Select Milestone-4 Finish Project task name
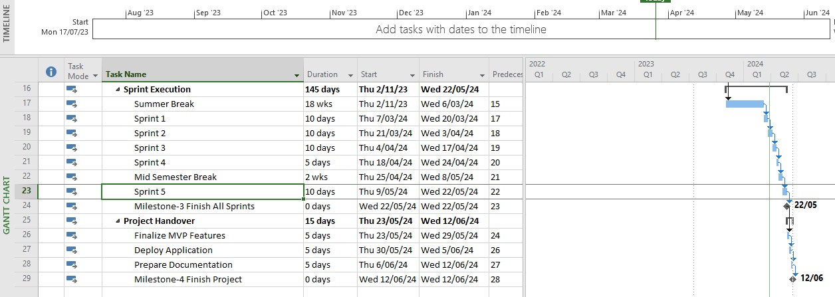Viewport: 835px width, 297px height. pyautogui.click(x=202, y=279)
